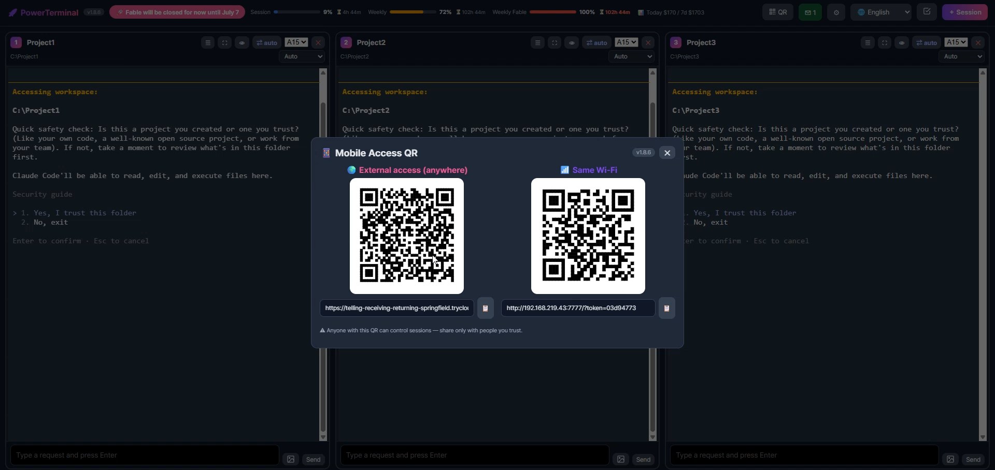Focus the Project2 request input field
The width and height of the screenshot is (995, 470).
coord(475,456)
